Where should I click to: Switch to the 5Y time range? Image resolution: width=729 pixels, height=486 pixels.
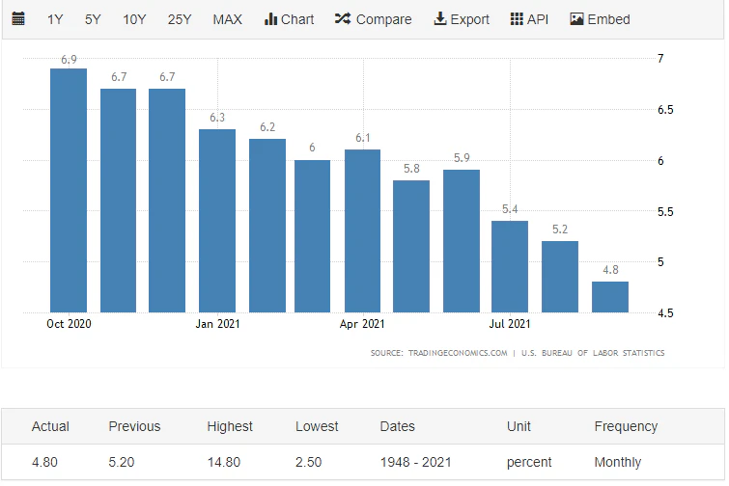[93, 19]
